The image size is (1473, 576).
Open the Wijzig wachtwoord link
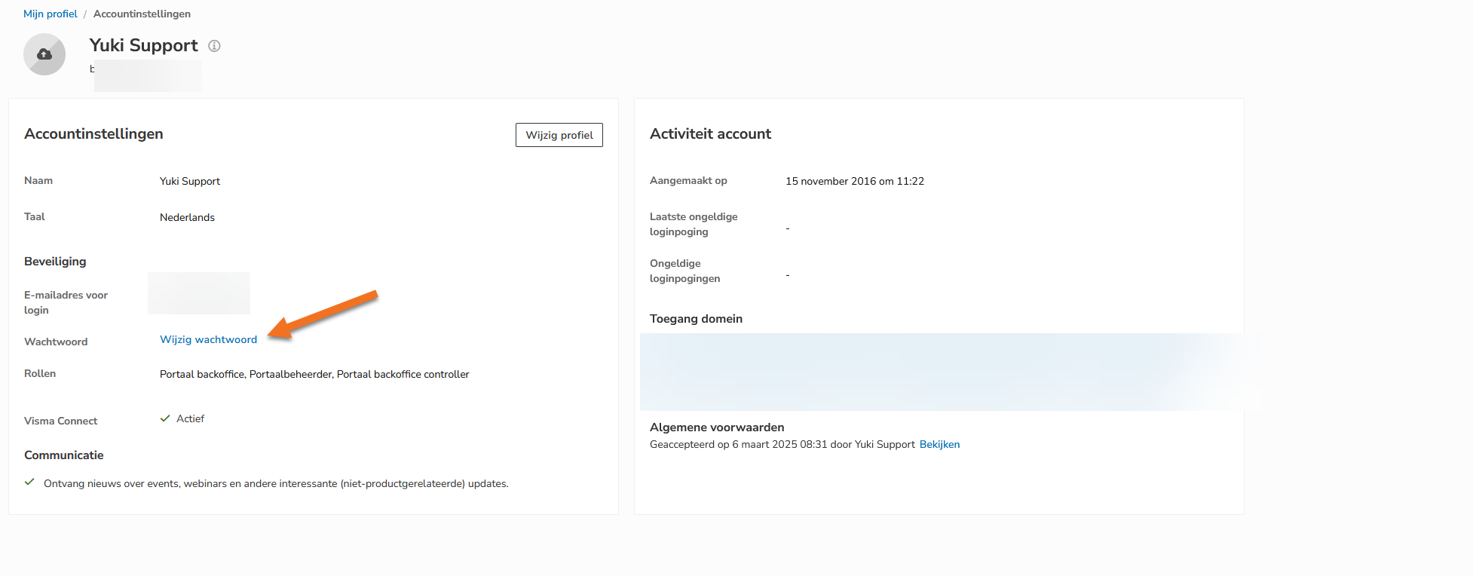point(208,339)
